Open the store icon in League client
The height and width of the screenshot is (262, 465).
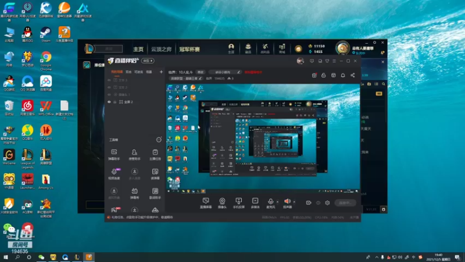coord(282,48)
